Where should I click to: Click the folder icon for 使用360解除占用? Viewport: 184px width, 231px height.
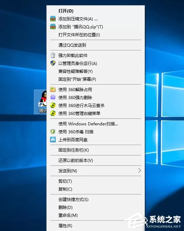click(x=53, y=89)
